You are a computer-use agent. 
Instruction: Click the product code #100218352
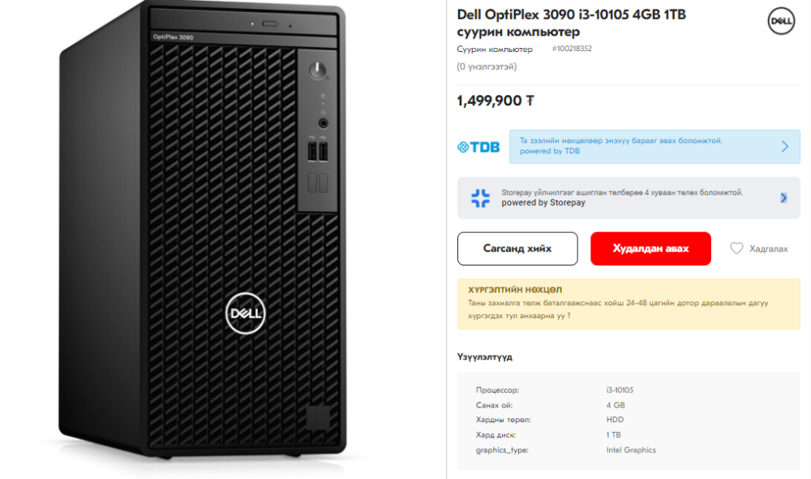coord(572,50)
